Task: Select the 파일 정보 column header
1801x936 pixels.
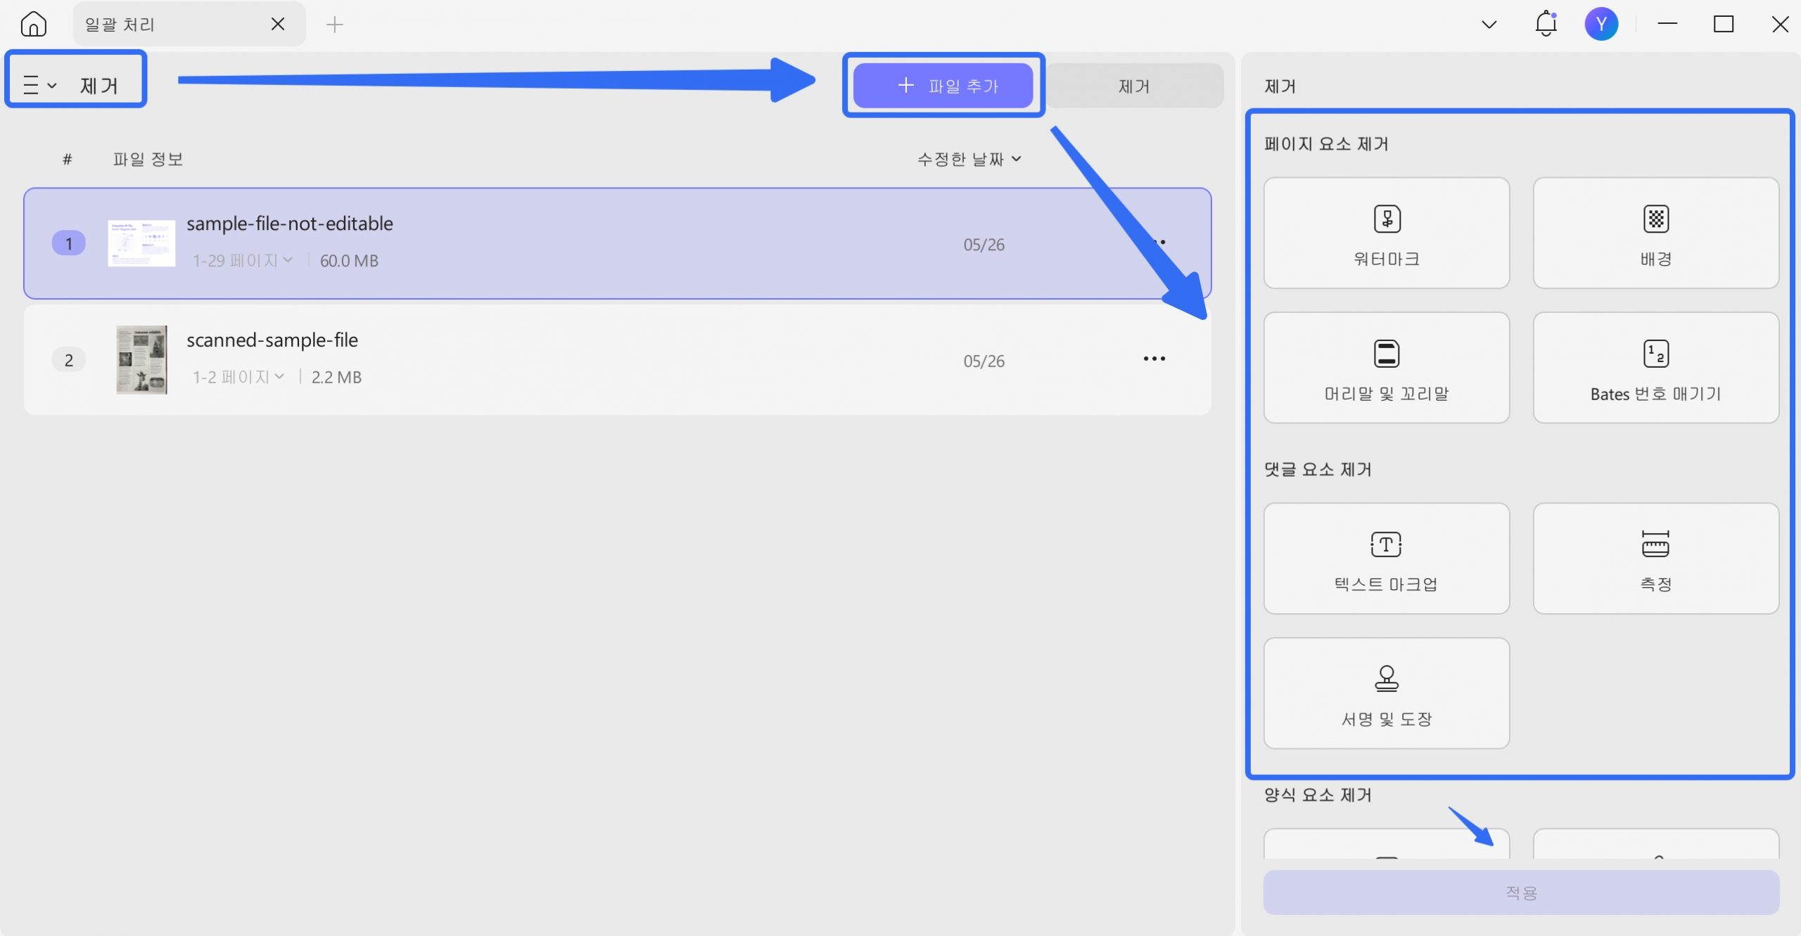Action: click(x=148, y=160)
